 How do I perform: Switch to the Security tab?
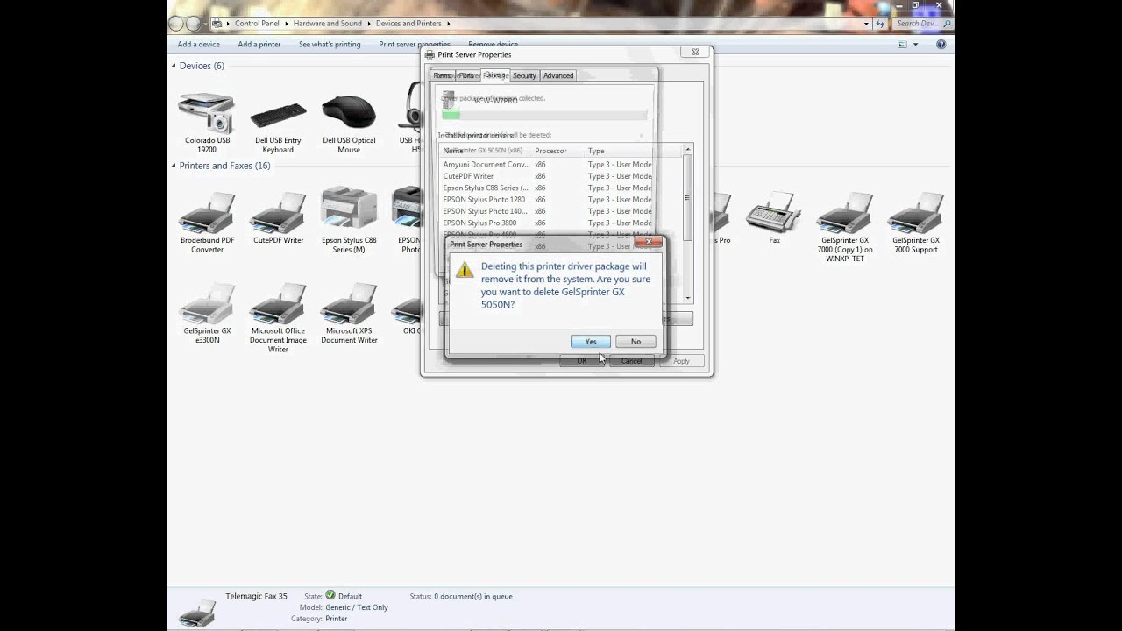pyautogui.click(x=524, y=75)
